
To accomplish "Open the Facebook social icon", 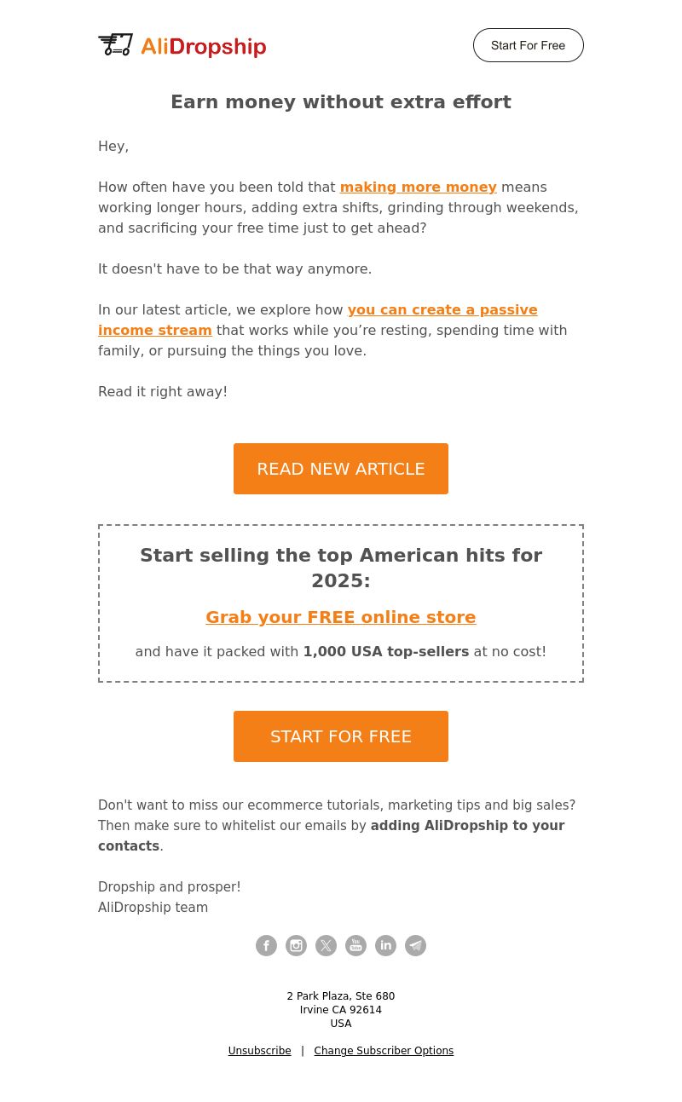I will 266,945.
